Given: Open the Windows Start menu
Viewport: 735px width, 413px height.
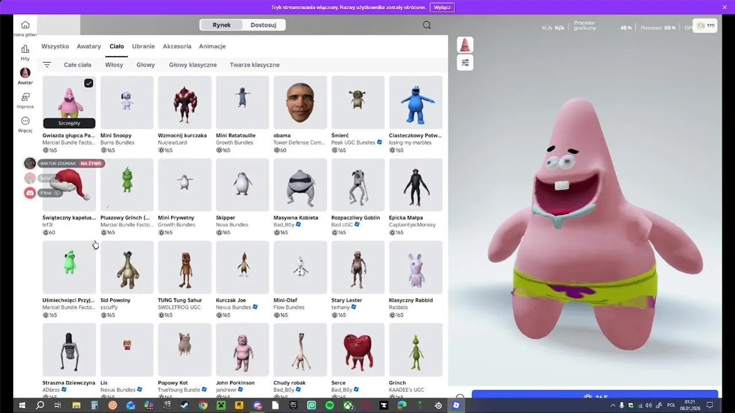Looking at the screenshot, I should (22, 405).
